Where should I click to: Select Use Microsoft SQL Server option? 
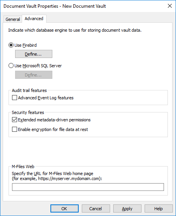11,66
